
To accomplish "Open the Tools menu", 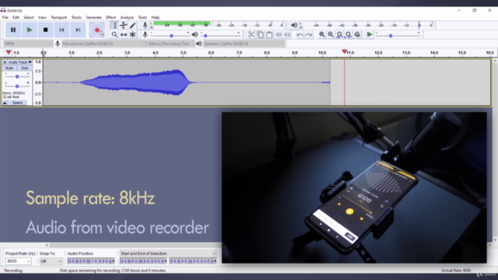I will coord(142,17).
